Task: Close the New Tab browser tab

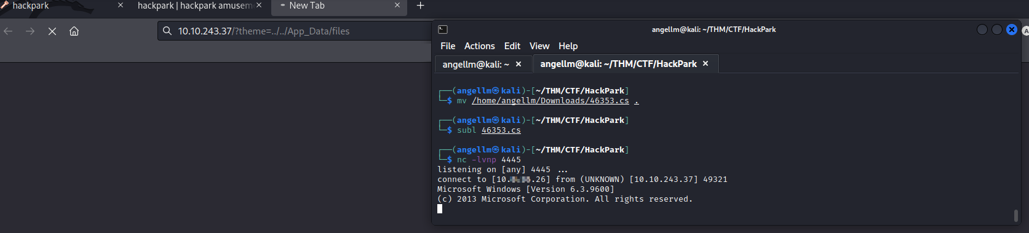Action: [x=397, y=5]
